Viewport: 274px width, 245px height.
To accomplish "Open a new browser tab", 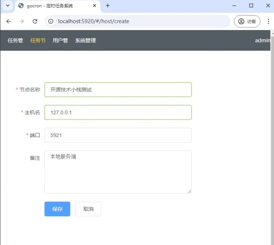I will (108, 6).
